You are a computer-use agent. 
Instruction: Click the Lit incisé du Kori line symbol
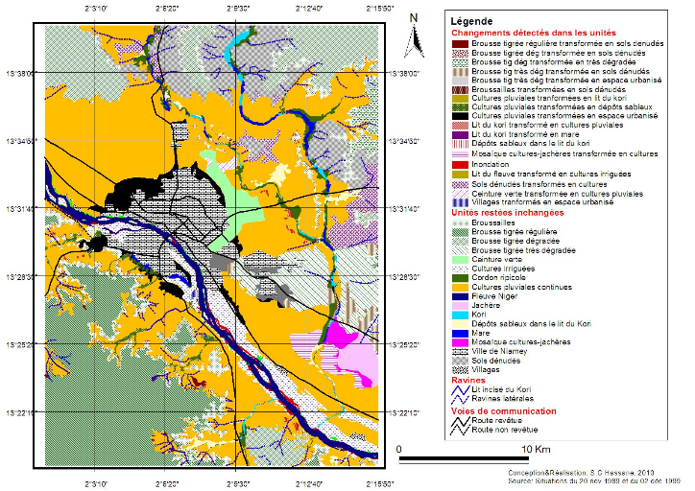click(460, 389)
